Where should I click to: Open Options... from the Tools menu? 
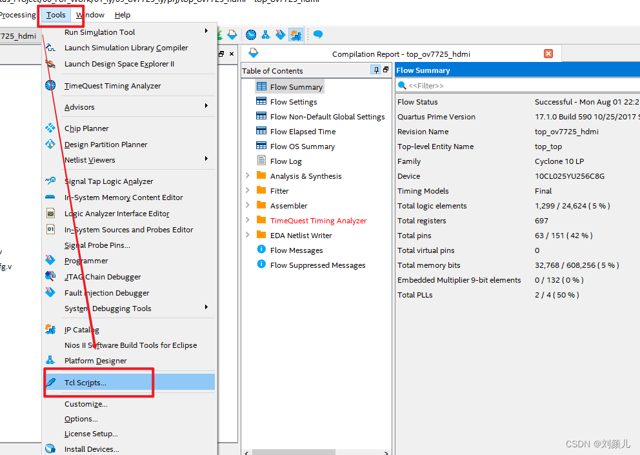[81, 419]
